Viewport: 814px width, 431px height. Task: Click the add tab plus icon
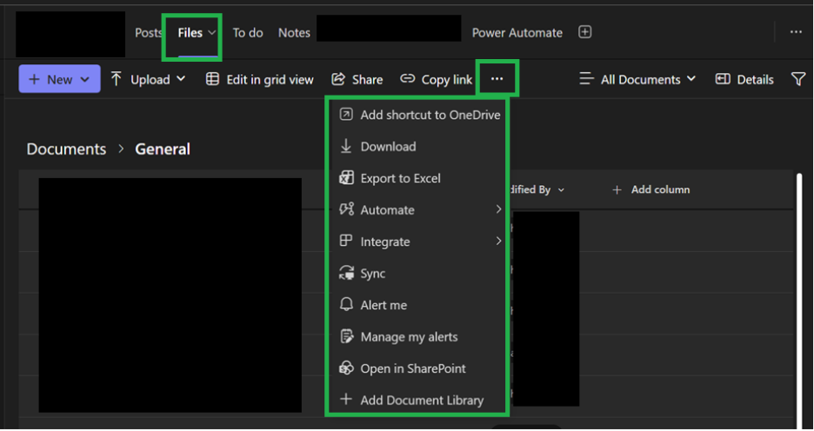(x=585, y=32)
